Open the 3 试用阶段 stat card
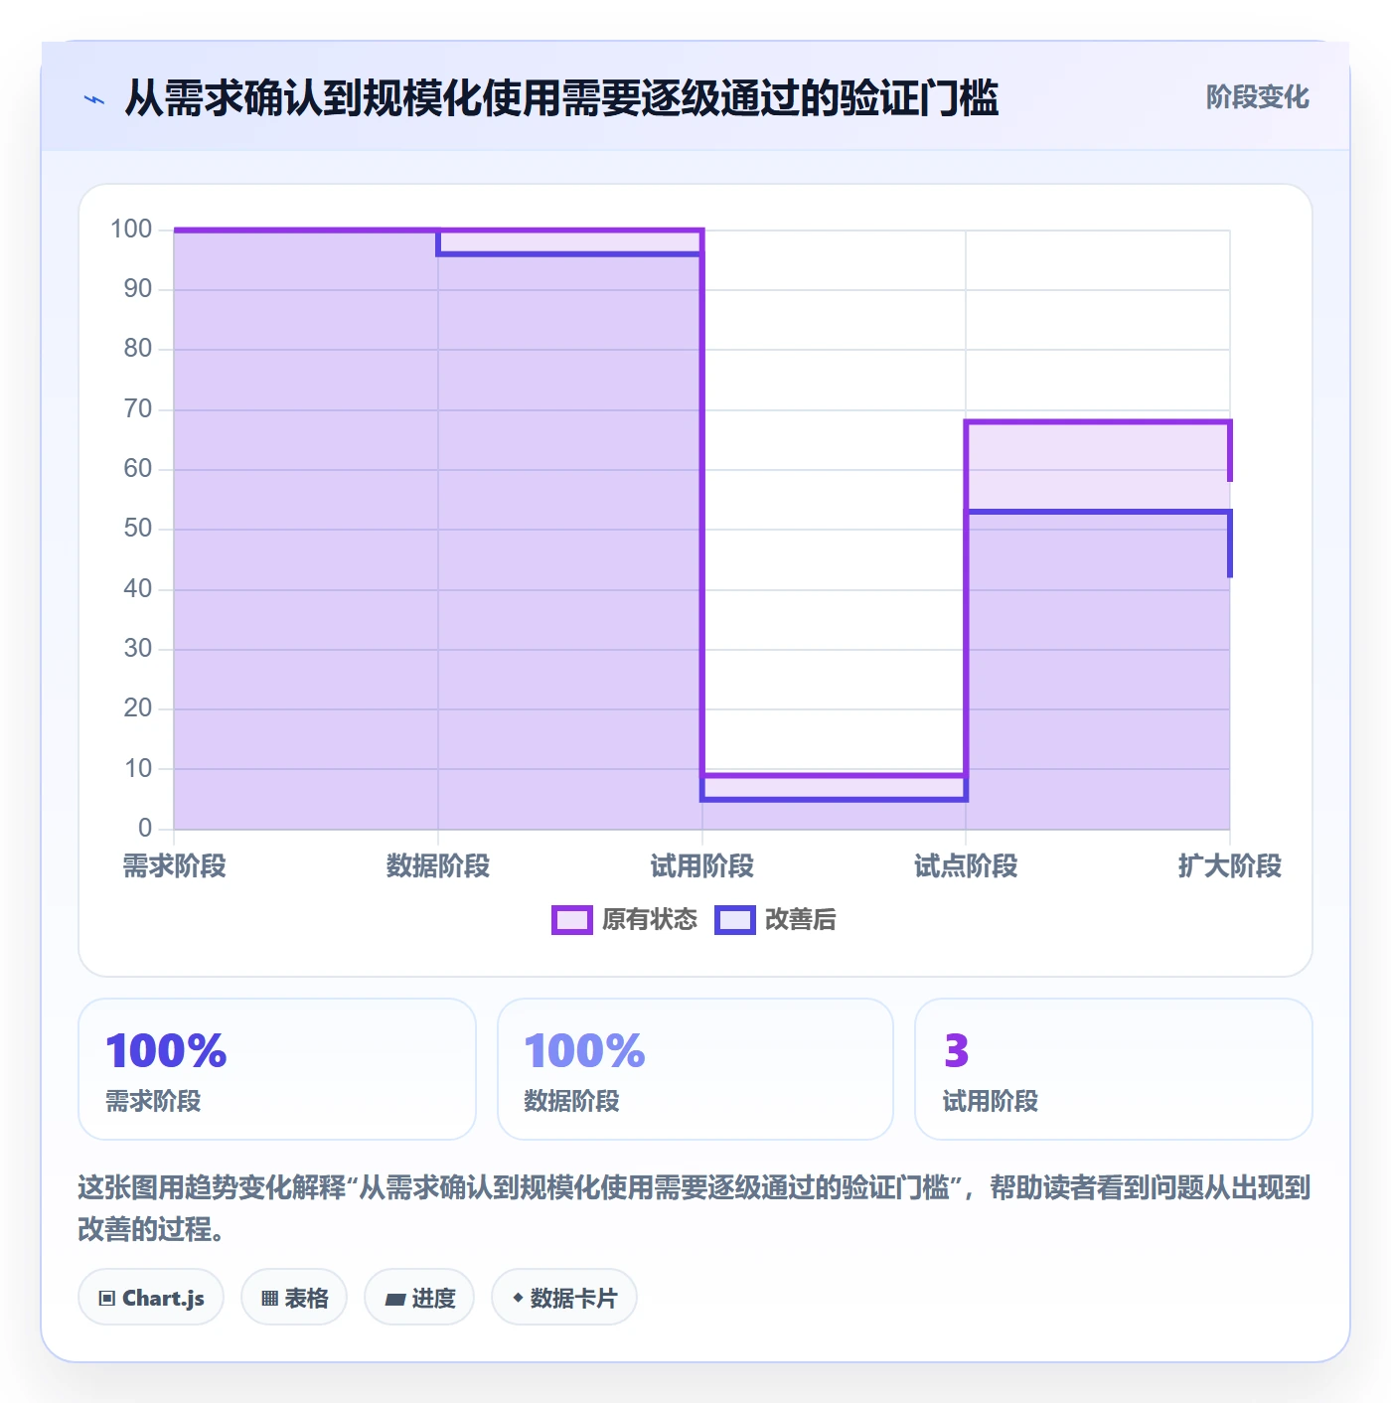Screen dimensions: 1391x1403 pyautogui.click(x=1114, y=1069)
